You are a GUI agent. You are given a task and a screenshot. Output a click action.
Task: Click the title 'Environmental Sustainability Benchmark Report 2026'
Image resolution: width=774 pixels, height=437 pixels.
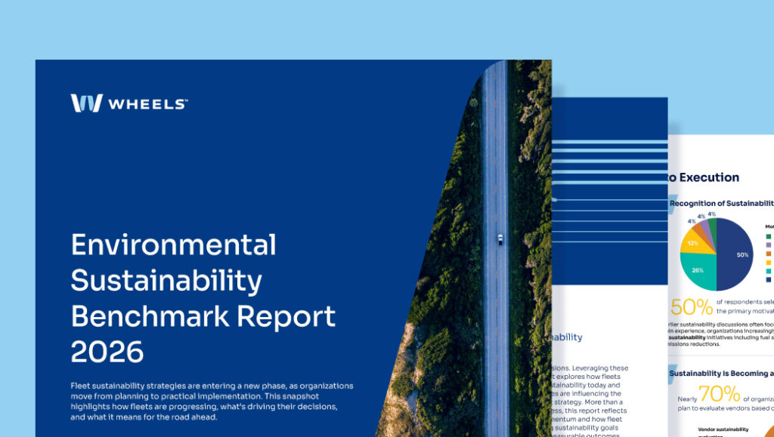[x=203, y=298]
